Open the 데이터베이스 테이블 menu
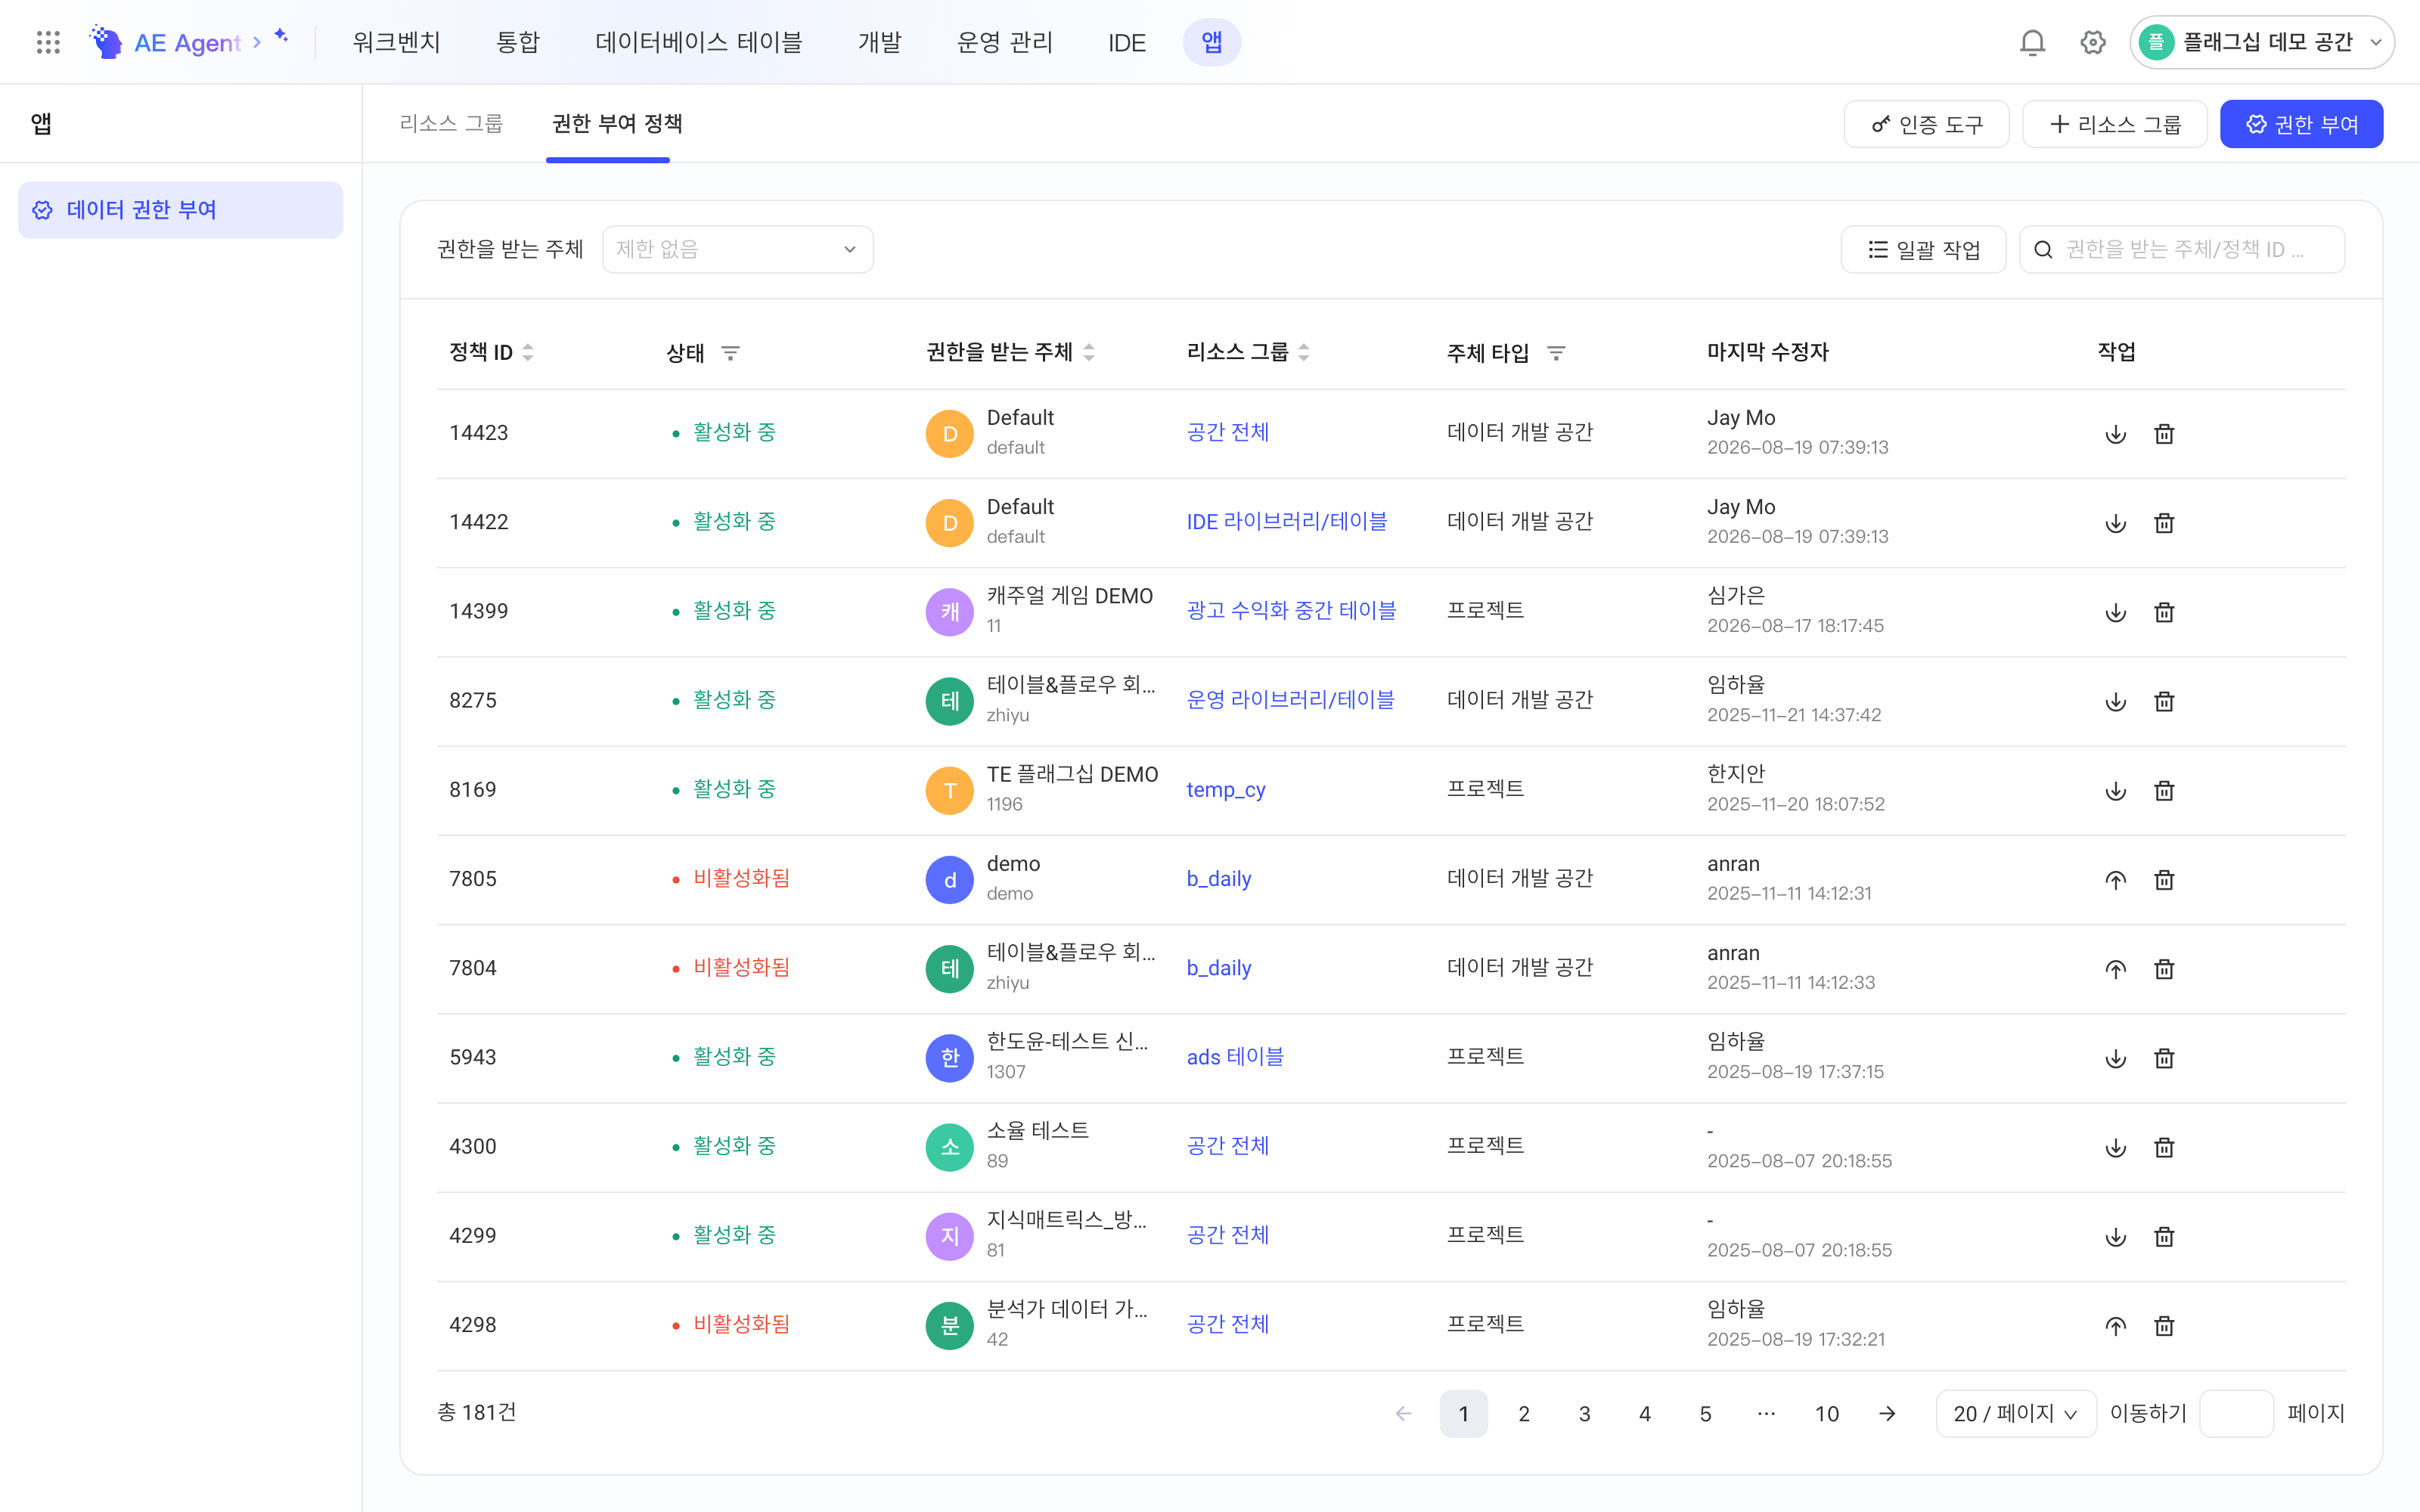Image resolution: width=2420 pixels, height=1512 pixels. (698, 42)
